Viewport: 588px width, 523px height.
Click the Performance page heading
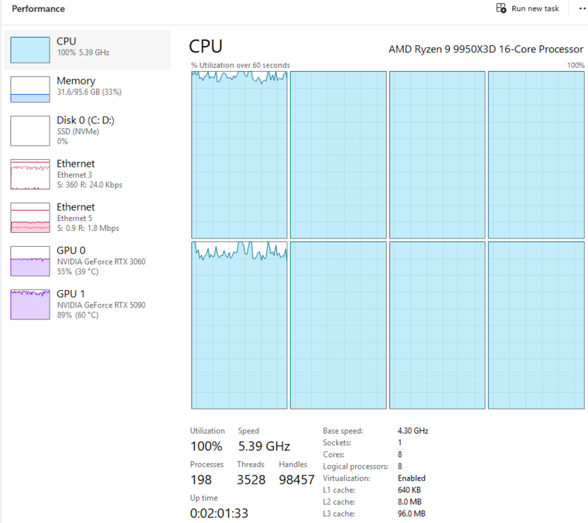[x=38, y=9]
